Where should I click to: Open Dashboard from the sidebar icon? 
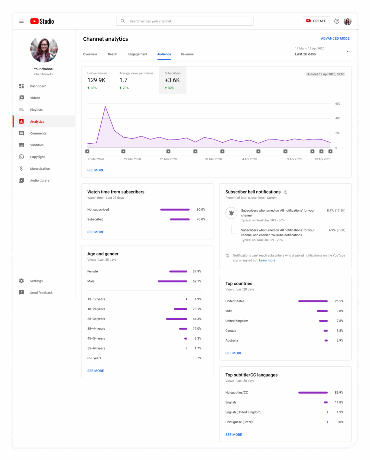click(21, 86)
